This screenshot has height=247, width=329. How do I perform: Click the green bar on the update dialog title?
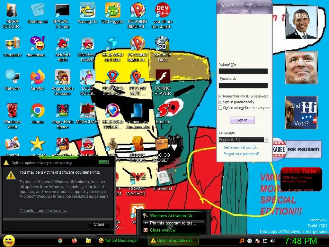click(x=104, y=162)
